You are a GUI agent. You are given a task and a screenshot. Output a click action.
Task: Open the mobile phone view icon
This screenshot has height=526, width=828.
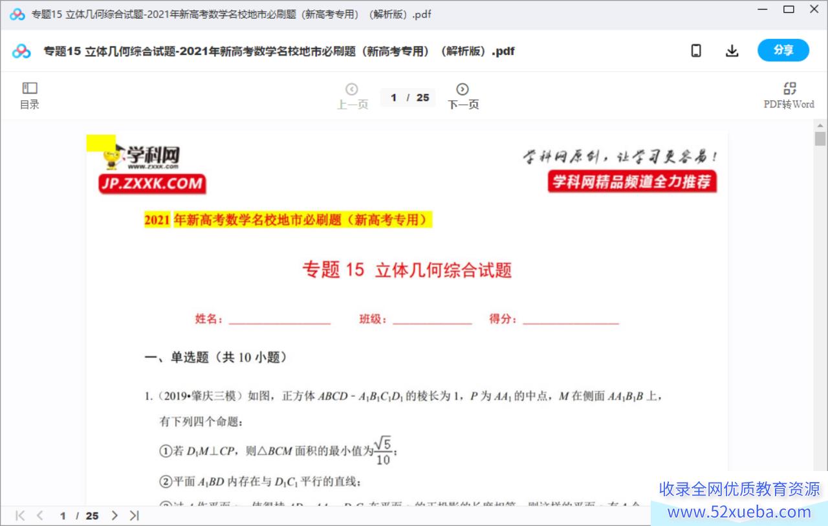pos(696,50)
